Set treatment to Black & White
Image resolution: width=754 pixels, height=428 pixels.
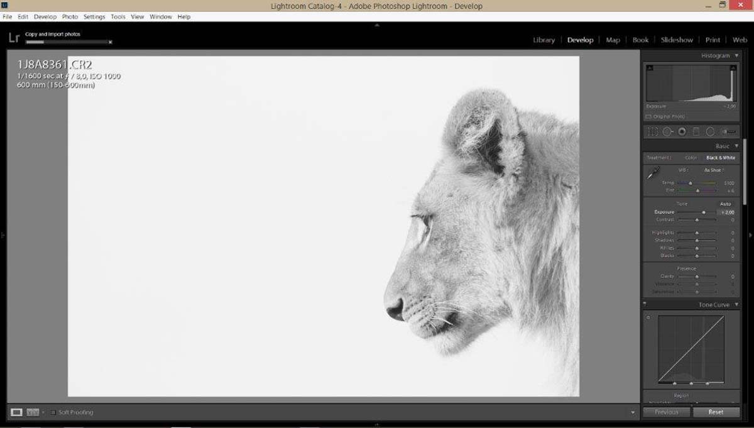[x=721, y=158]
